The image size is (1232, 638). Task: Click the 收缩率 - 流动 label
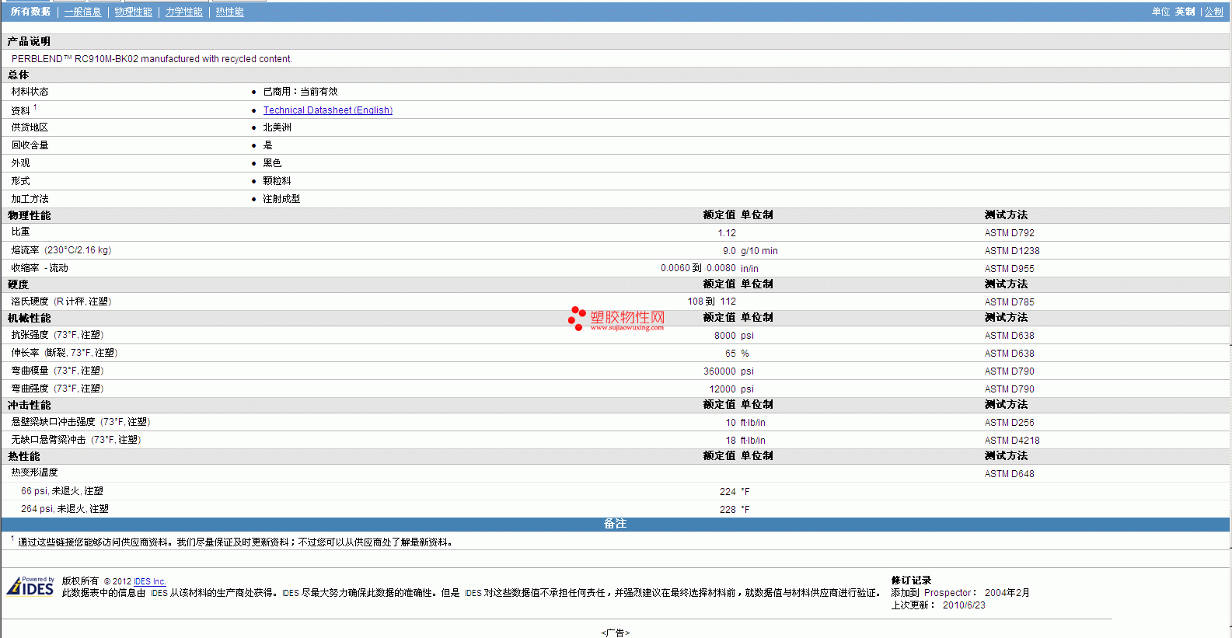pyautogui.click(x=39, y=268)
